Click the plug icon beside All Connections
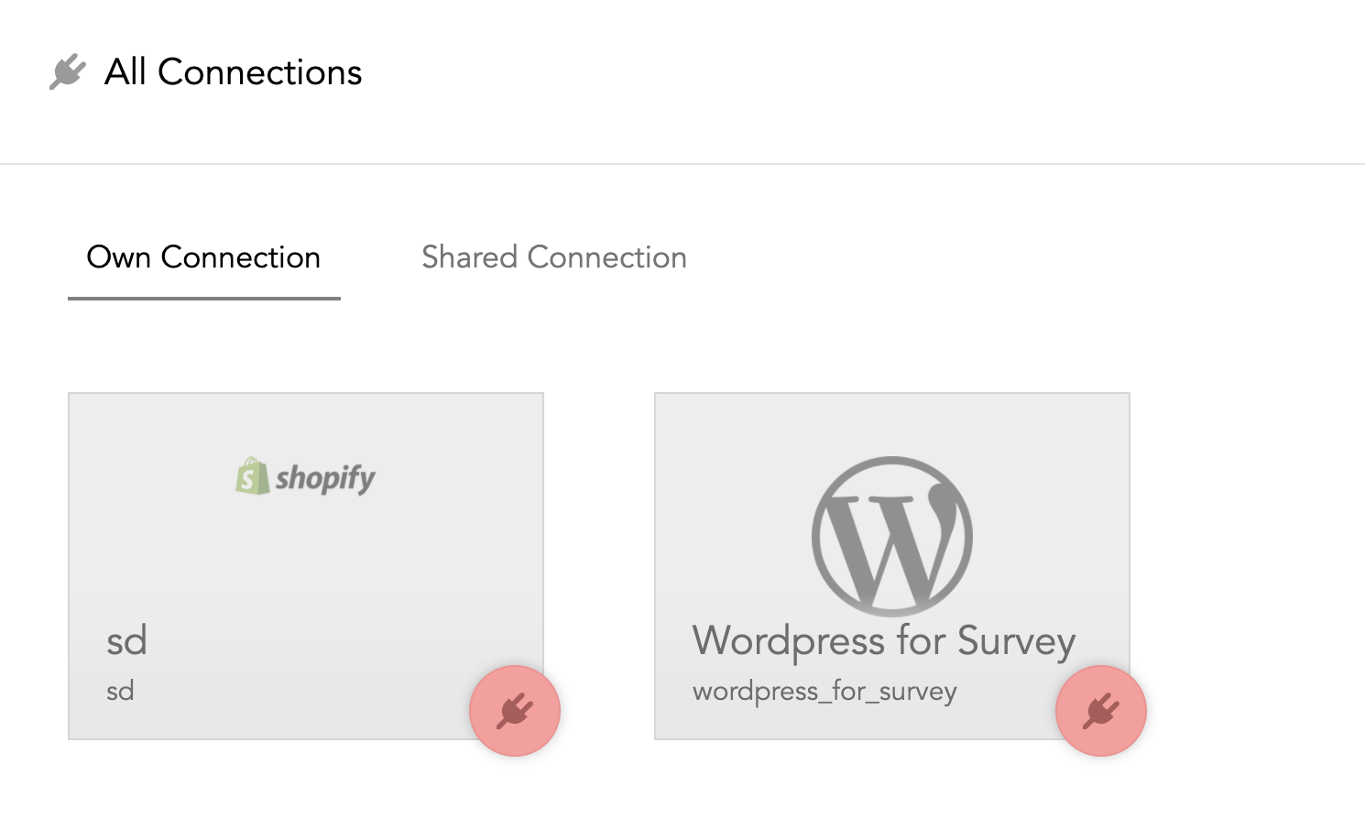Image resolution: width=1365 pixels, height=819 pixels. (67, 72)
